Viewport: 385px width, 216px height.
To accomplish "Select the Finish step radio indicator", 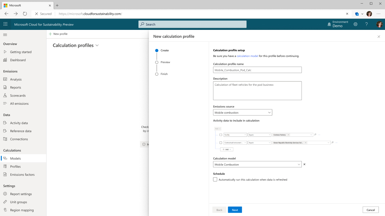I will coord(157,74).
